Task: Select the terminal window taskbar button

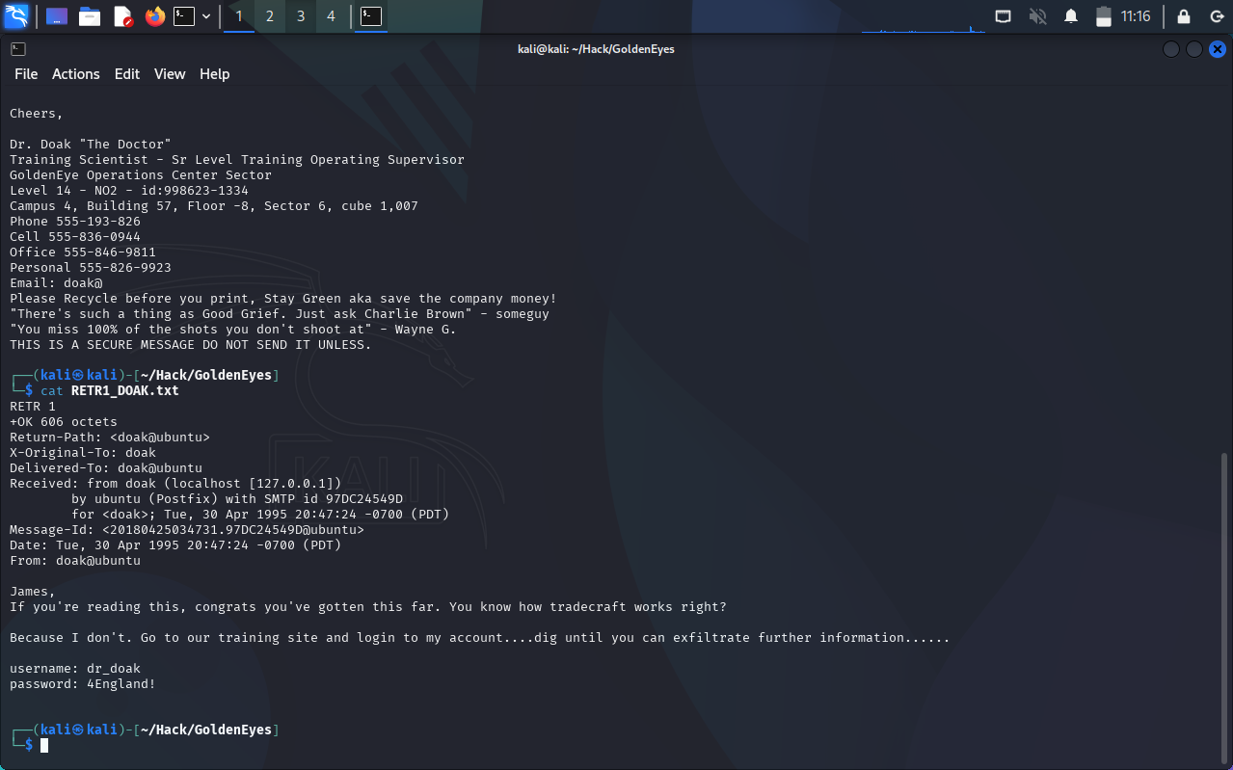Action: click(371, 16)
